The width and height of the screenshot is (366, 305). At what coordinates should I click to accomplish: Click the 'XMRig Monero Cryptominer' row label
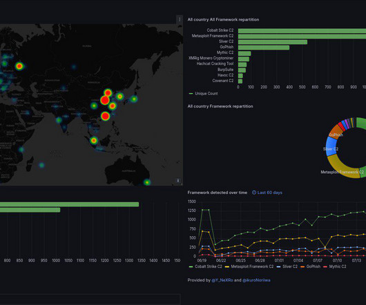tap(211, 58)
